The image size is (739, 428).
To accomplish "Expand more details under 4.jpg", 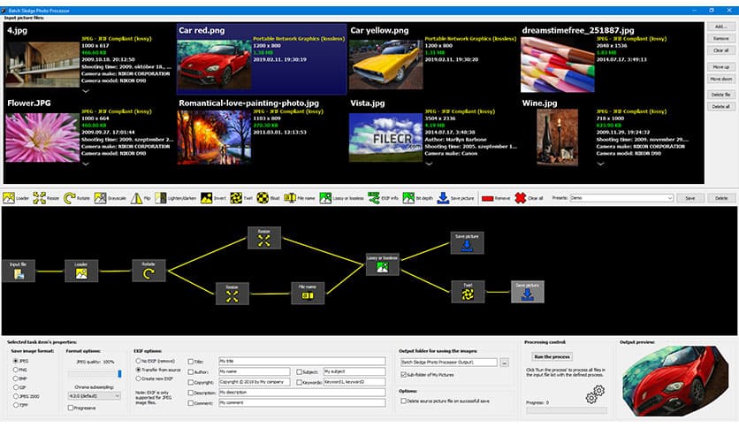I will point(86,91).
